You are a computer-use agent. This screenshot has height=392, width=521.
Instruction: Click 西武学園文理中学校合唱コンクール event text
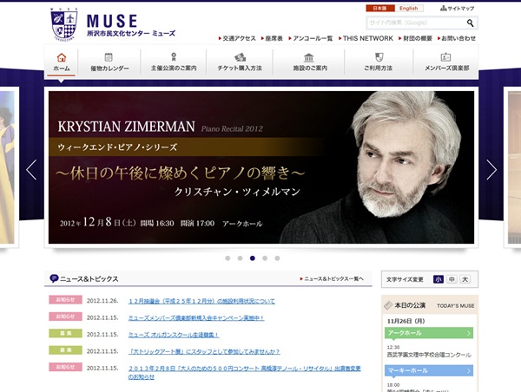coord(429,355)
